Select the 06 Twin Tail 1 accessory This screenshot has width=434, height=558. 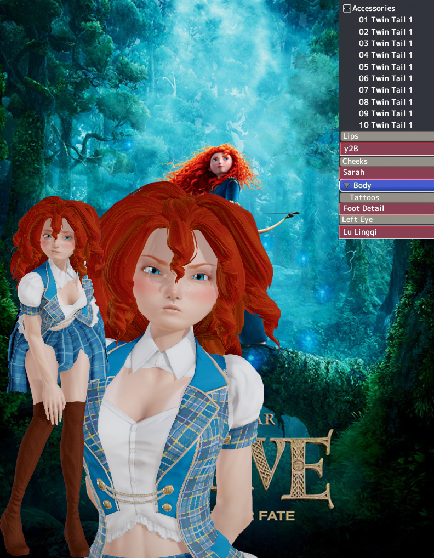point(385,78)
